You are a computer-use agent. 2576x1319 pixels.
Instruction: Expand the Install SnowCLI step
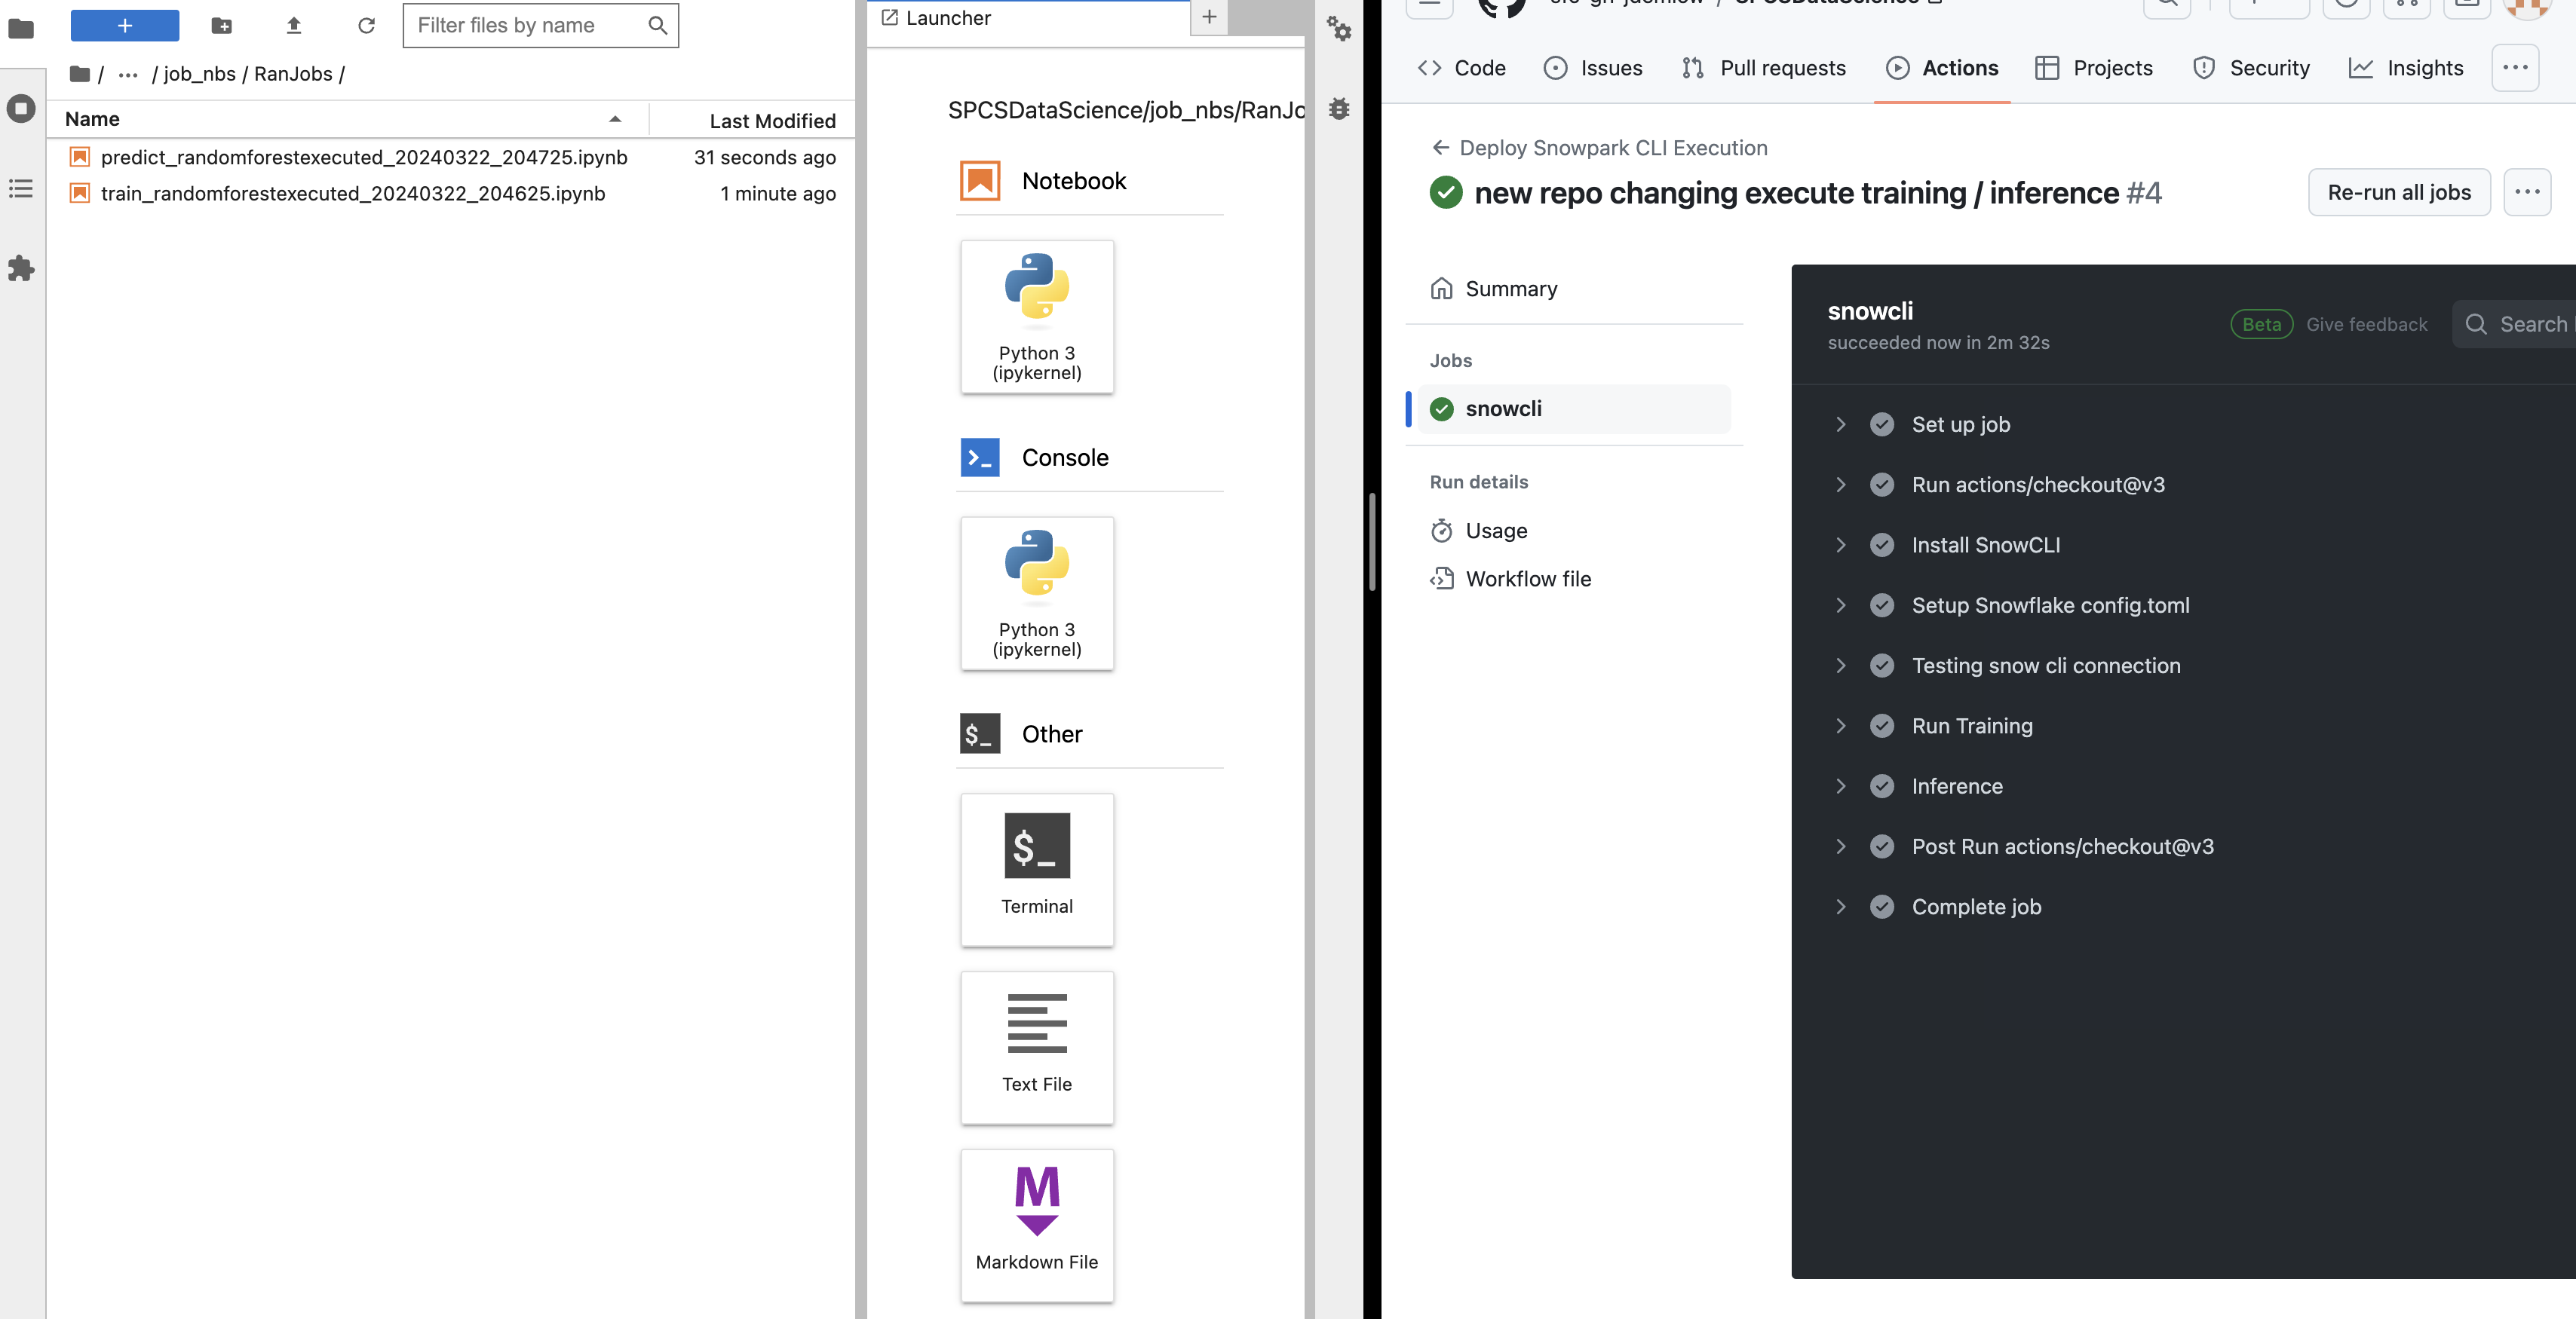click(x=1841, y=545)
